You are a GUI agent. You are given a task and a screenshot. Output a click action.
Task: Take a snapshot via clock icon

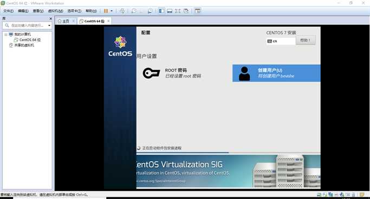134,11
